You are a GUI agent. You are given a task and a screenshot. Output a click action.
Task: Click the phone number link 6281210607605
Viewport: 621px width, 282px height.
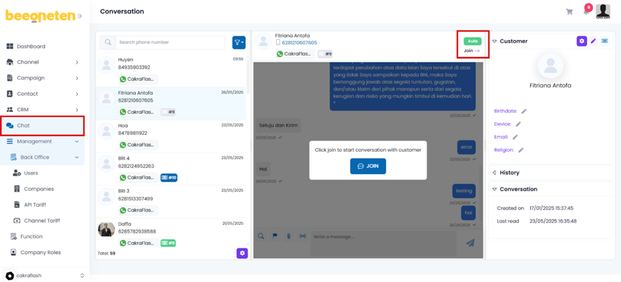point(299,43)
